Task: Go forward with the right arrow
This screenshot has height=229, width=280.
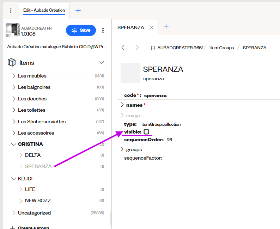Action: (137, 48)
